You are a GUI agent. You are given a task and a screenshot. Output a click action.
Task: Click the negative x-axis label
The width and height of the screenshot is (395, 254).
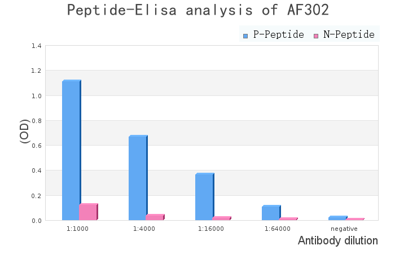click(x=344, y=229)
